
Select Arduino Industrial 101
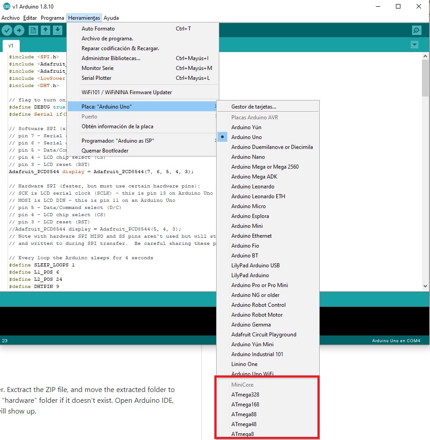(x=268, y=354)
